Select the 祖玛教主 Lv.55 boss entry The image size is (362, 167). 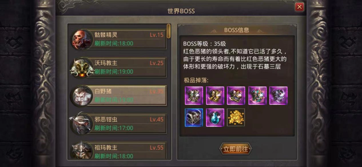coord(119,151)
